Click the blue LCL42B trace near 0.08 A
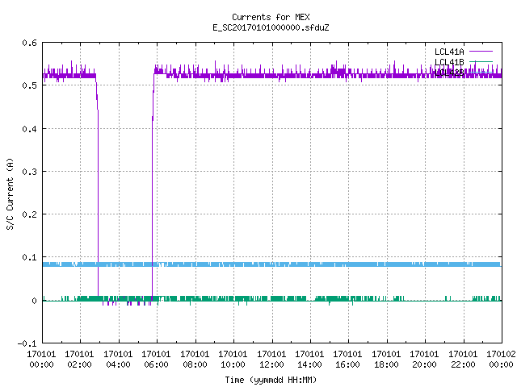Screen dimensions: 517x387 [272, 264]
